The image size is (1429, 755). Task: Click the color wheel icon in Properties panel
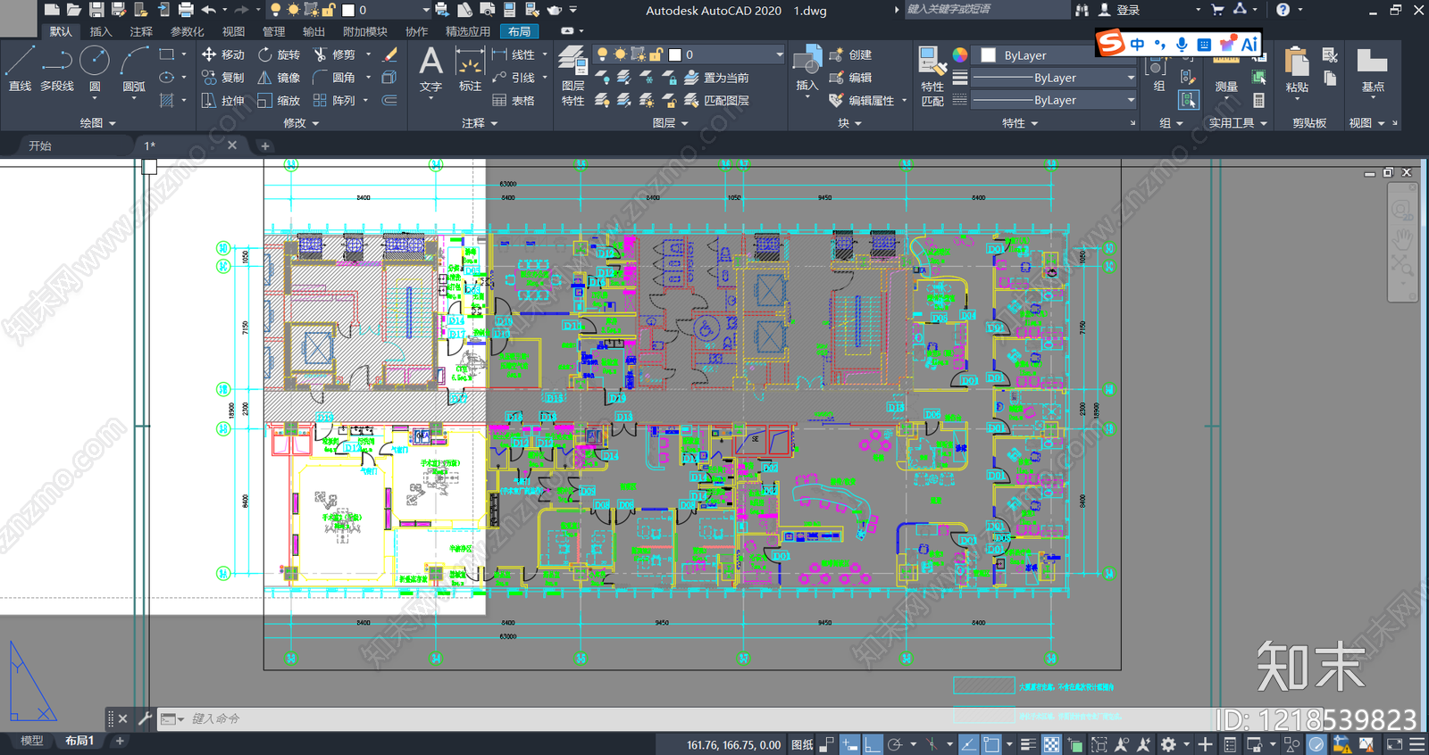(959, 54)
